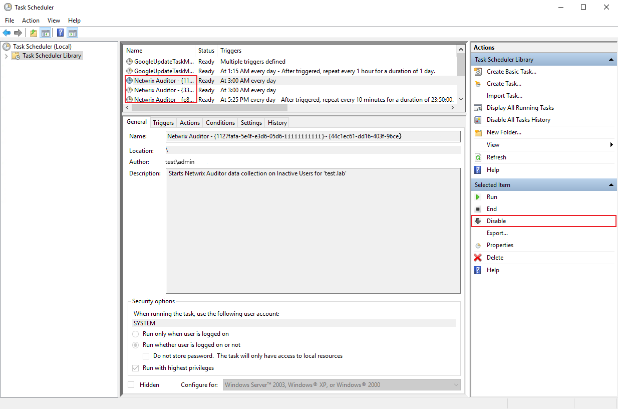Click the green Run arrow icon

[478, 197]
